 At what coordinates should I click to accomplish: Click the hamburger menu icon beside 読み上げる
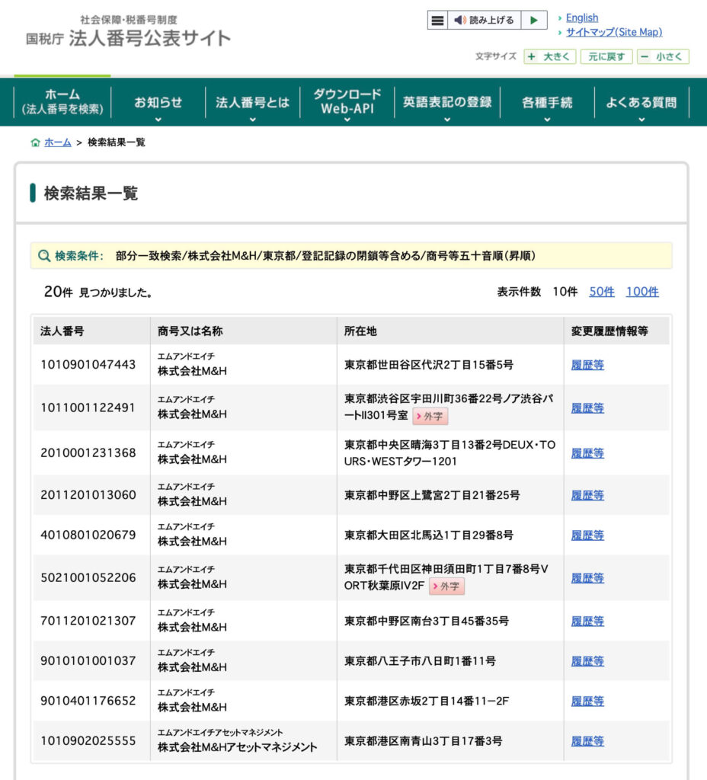pyautogui.click(x=437, y=21)
